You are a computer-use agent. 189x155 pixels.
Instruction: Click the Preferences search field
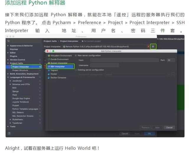[x=24, y=41]
